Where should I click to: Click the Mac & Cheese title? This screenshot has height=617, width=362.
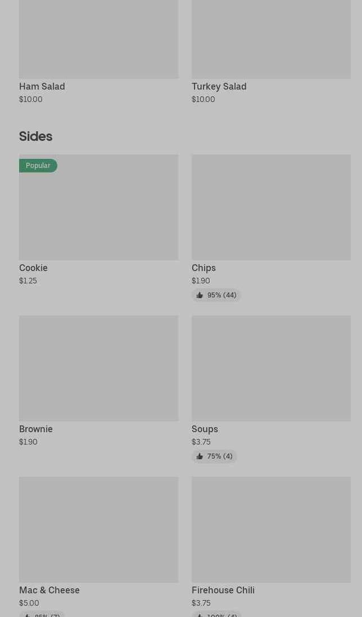tap(49, 590)
